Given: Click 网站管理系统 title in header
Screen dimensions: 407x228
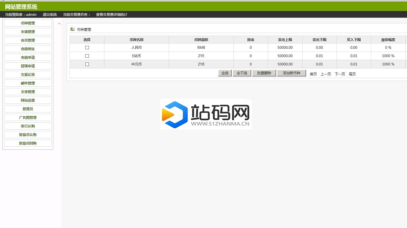Looking at the screenshot, I should [21, 7].
